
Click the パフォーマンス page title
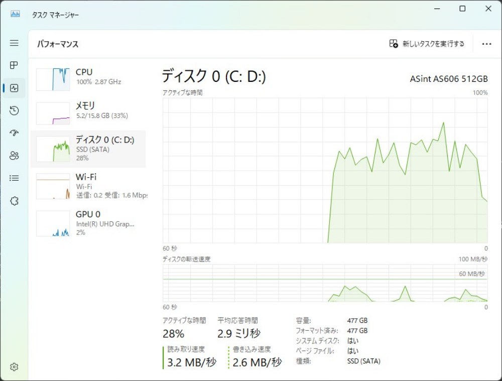coord(58,44)
